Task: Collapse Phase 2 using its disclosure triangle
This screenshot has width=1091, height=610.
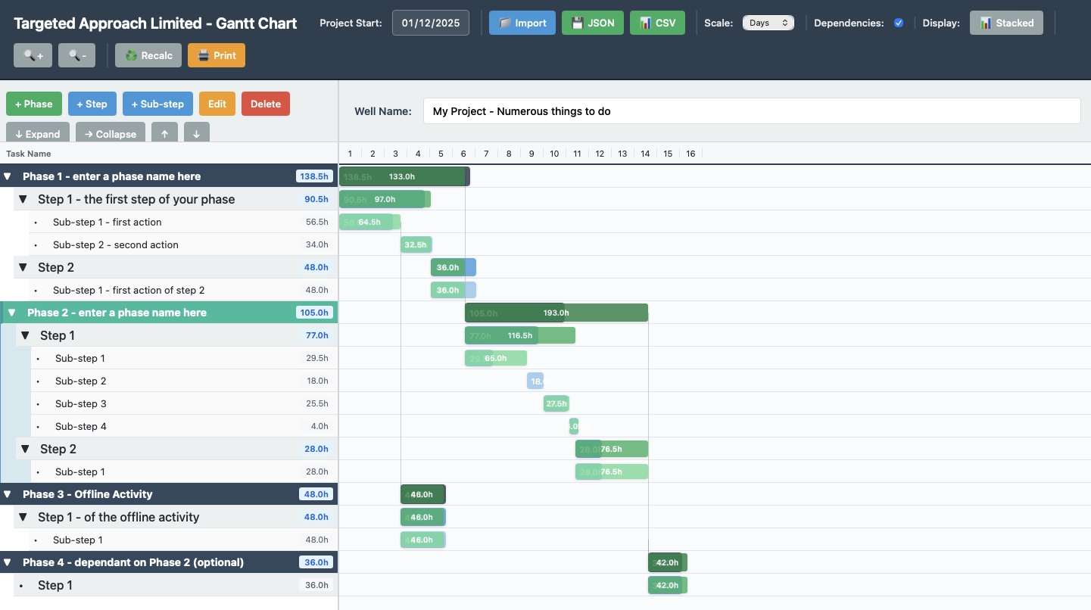Action: (x=11, y=312)
